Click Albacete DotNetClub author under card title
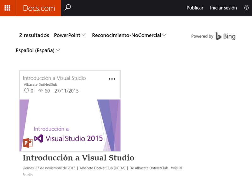Viewport: 252px width, 176px height. (40, 84)
